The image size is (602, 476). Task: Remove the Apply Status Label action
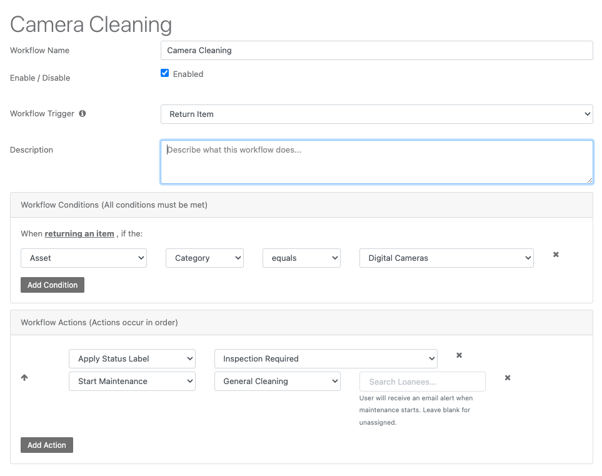(459, 355)
